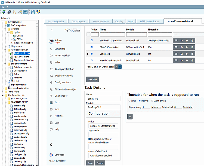Click the globe update toolbar icon
This screenshot has height=166, width=204.
pyautogui.click(x=4, y=12)
